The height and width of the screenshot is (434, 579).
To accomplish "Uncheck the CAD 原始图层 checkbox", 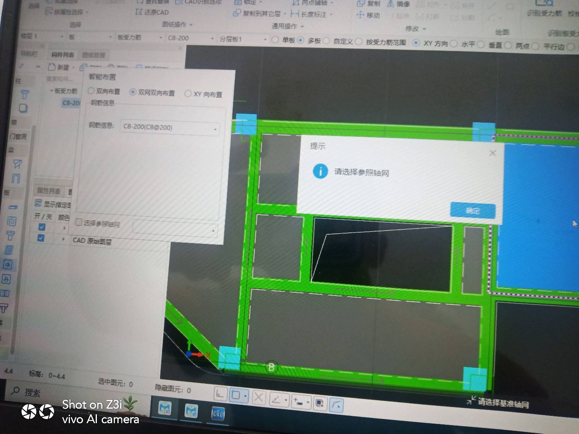I will (41, 237).
